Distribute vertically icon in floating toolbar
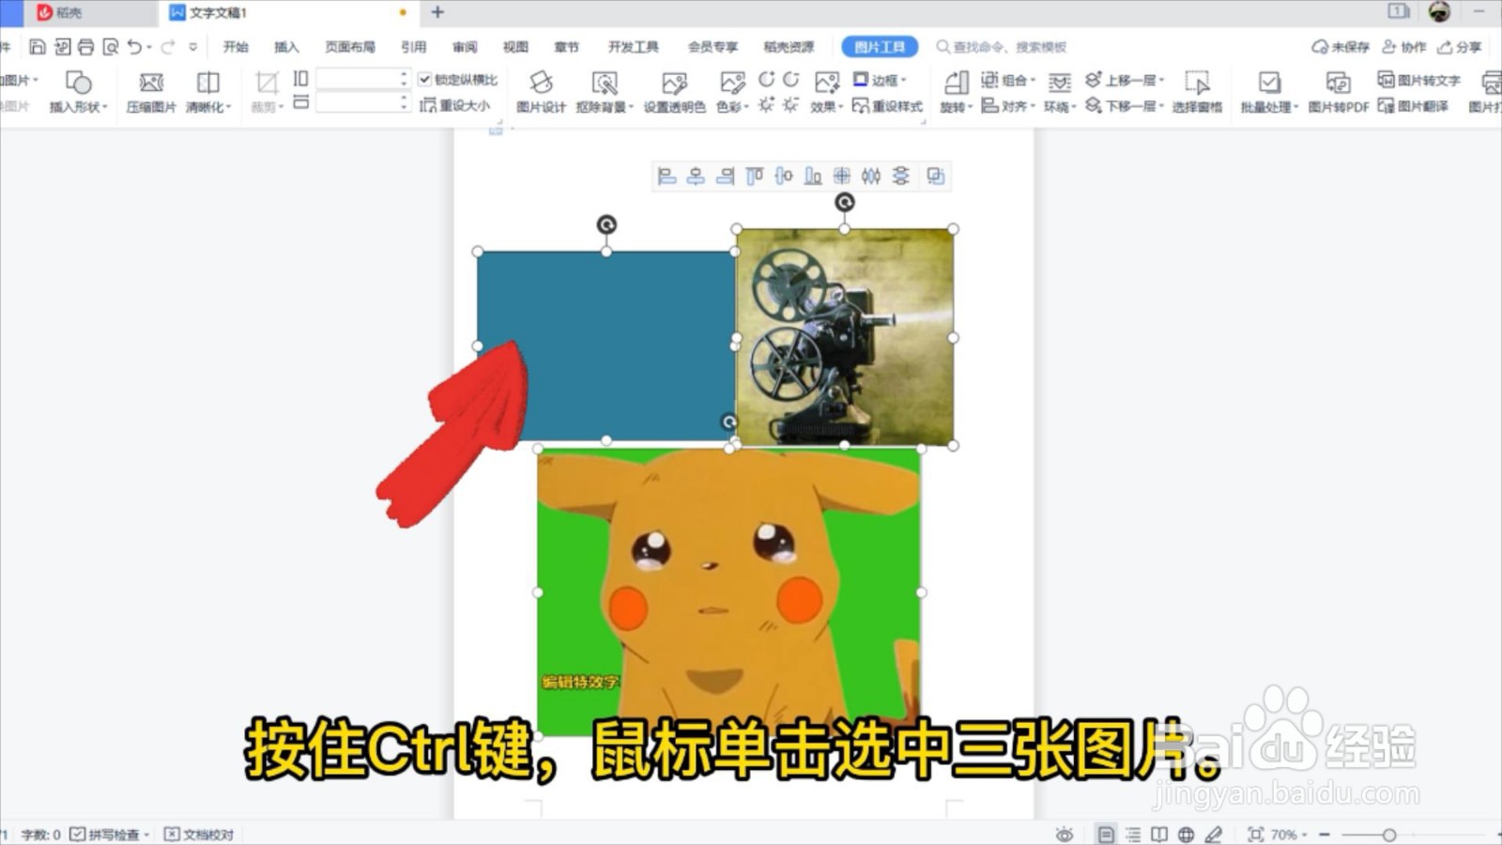 (x=900, y=176)
